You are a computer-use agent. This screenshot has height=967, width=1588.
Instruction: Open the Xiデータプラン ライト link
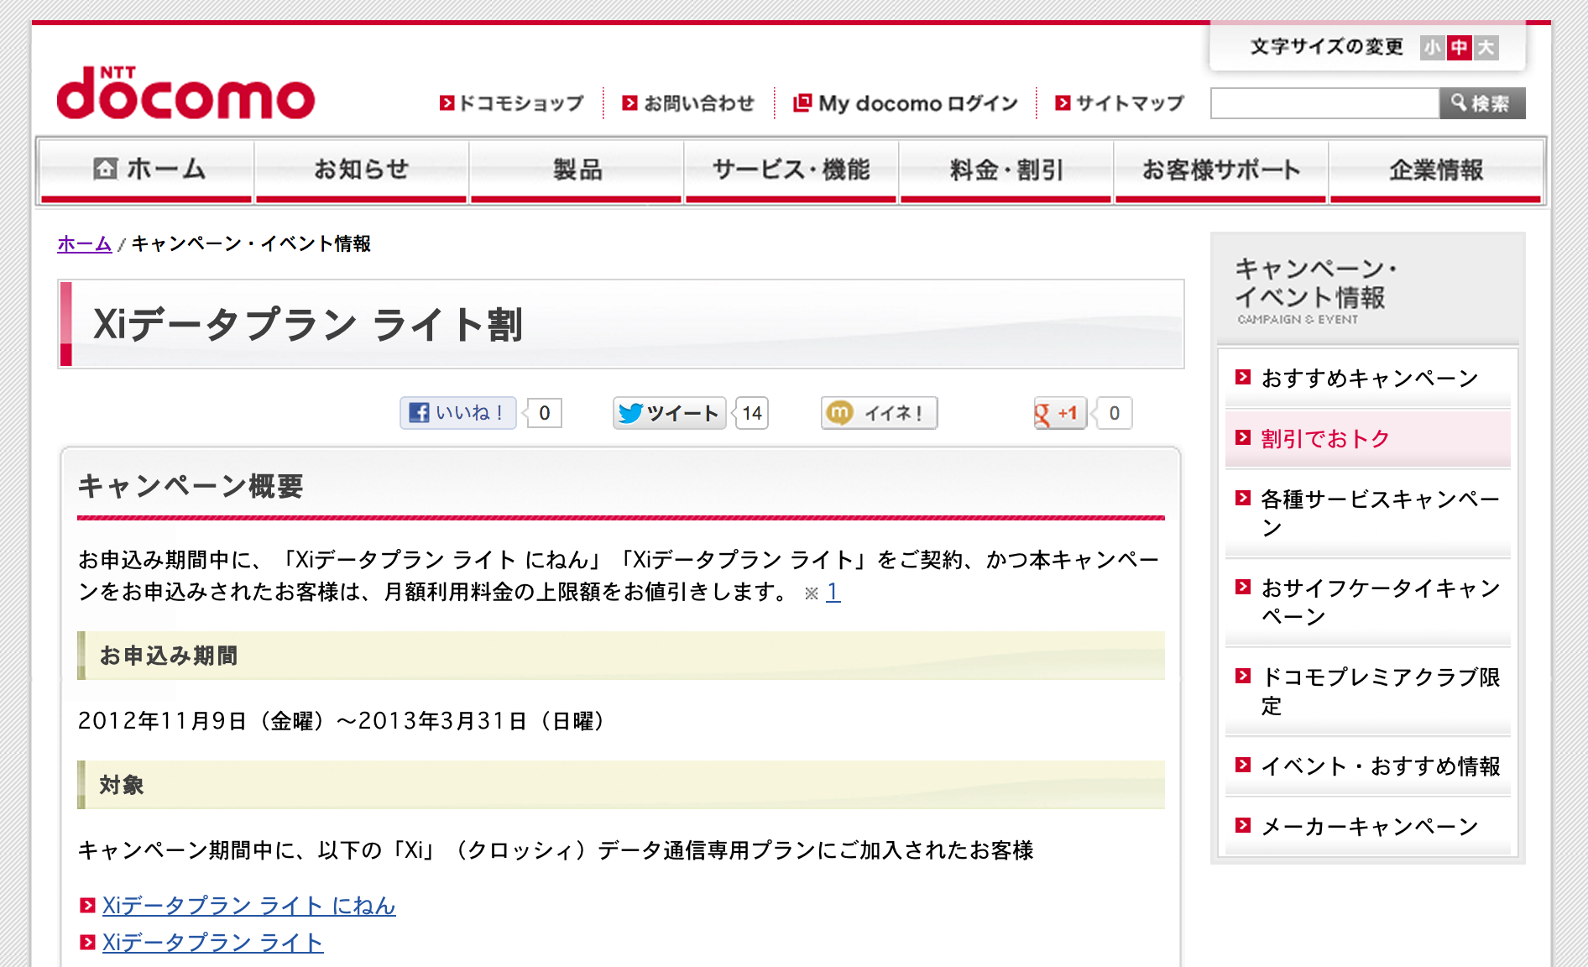tap(213, 943)
